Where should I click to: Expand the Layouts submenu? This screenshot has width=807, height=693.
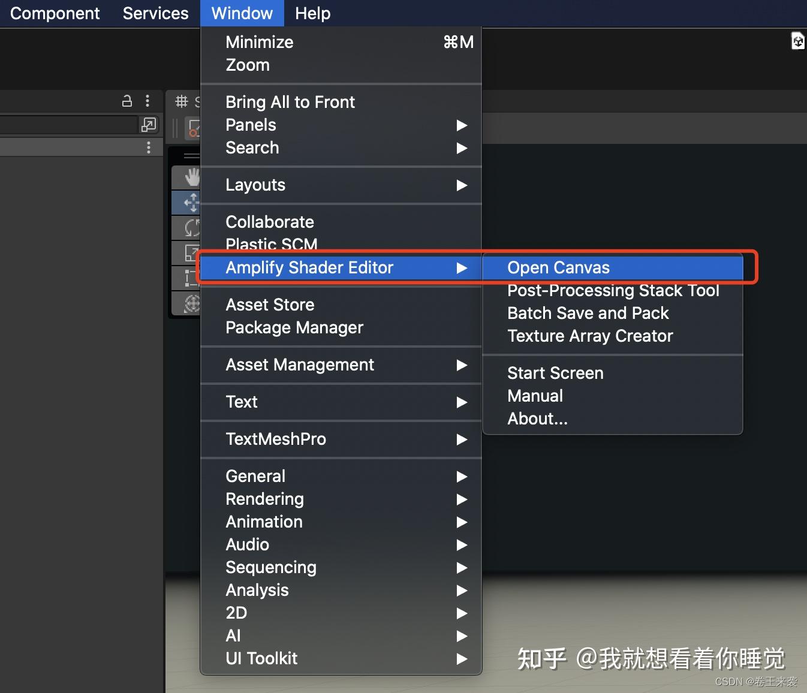click(255, 185)
